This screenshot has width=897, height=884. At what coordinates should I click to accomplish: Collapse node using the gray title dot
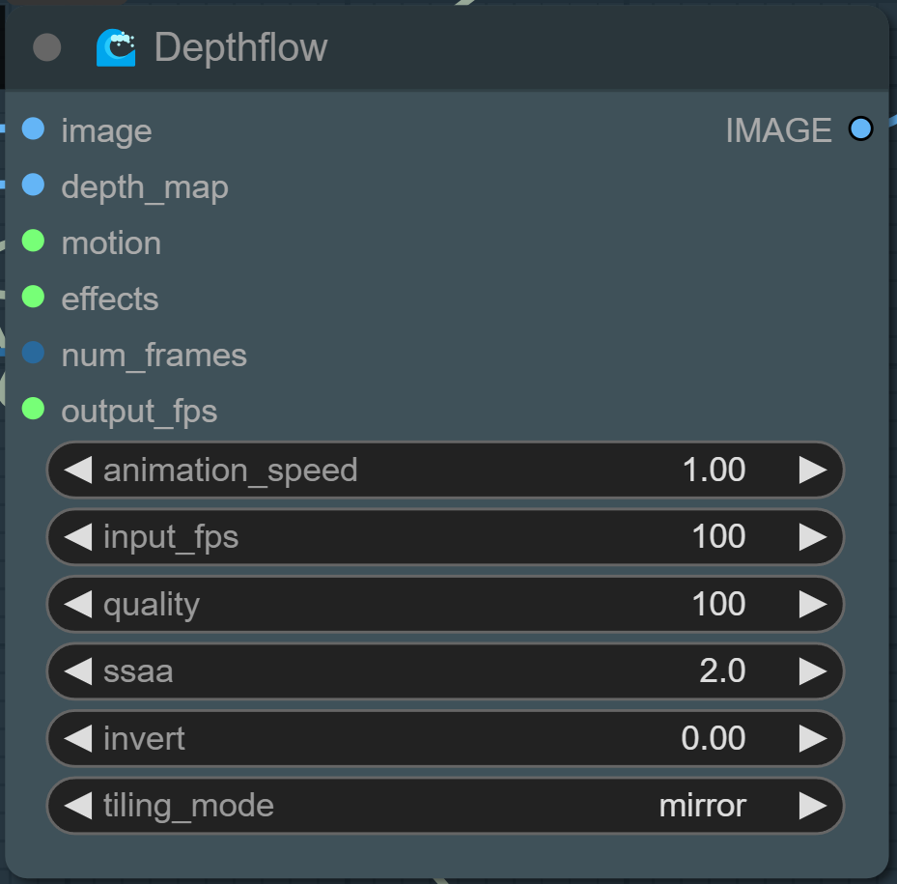(x=47, y=47)
